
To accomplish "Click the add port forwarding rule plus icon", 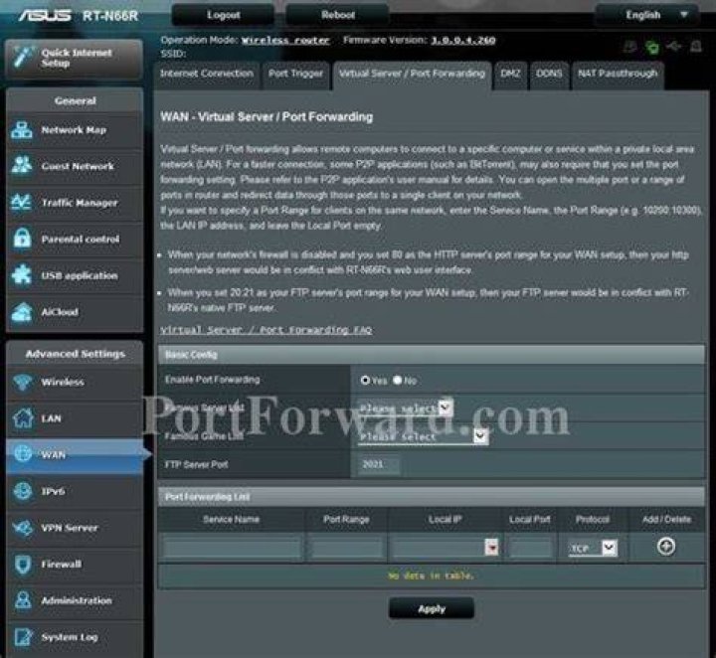I will pos(665,547).
